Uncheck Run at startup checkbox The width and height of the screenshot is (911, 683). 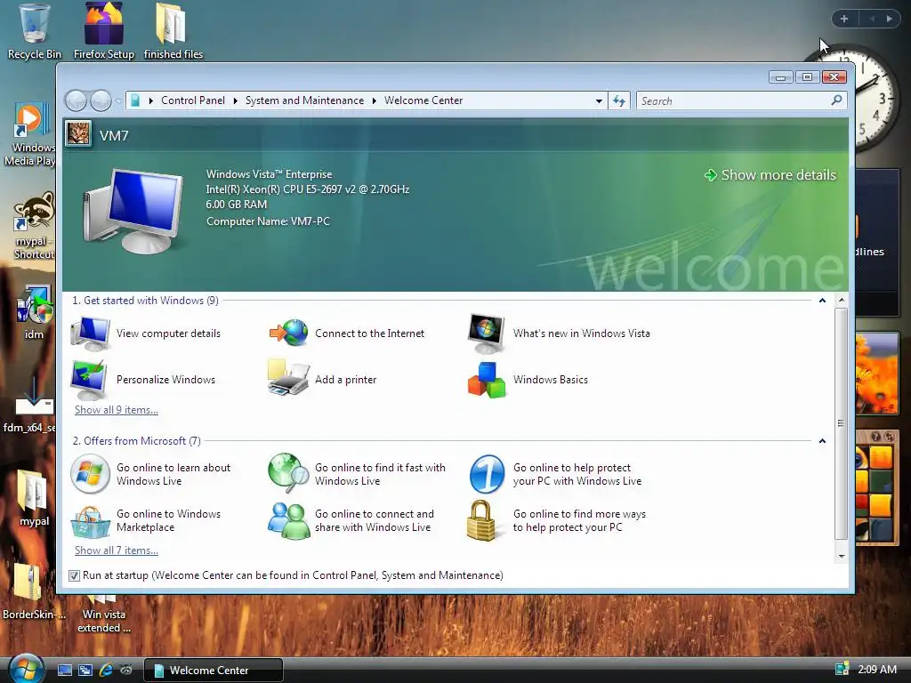point(74,575)
